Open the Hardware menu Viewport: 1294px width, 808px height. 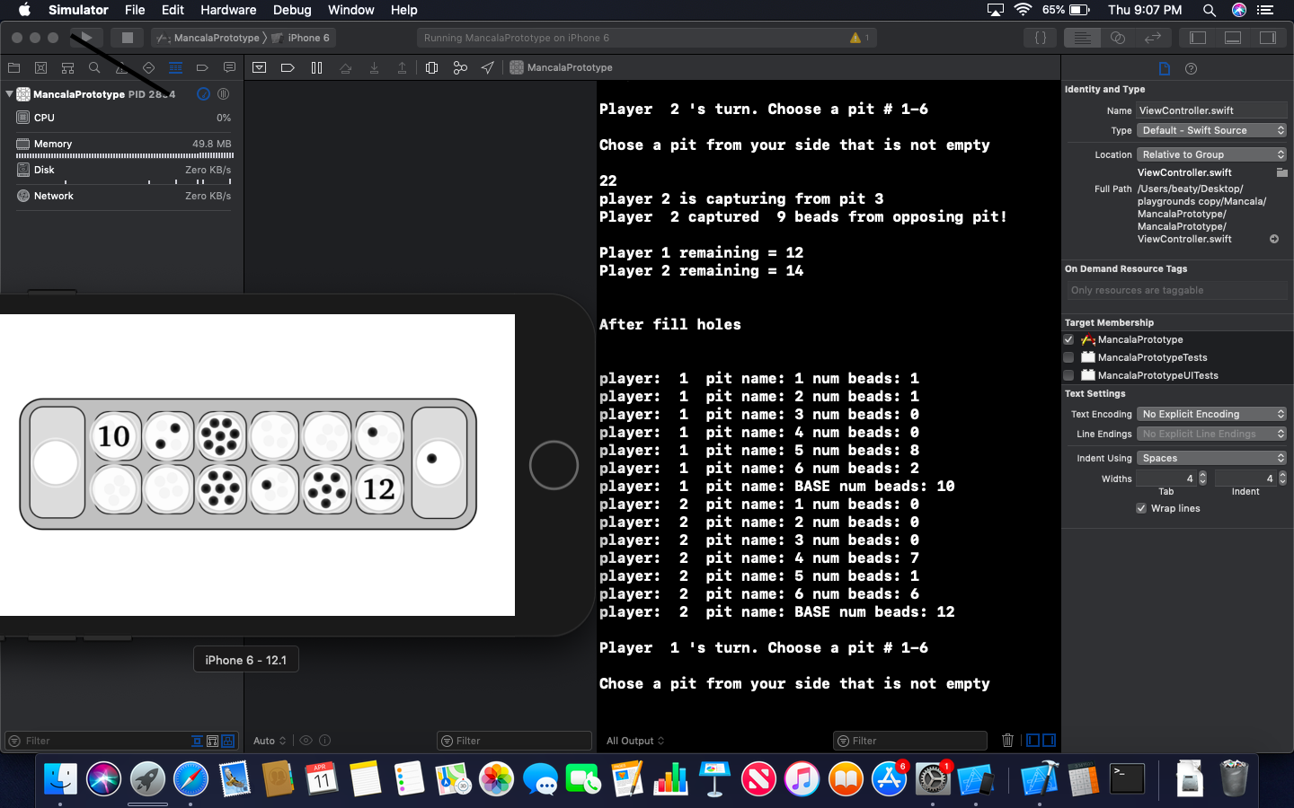point(228,10)
